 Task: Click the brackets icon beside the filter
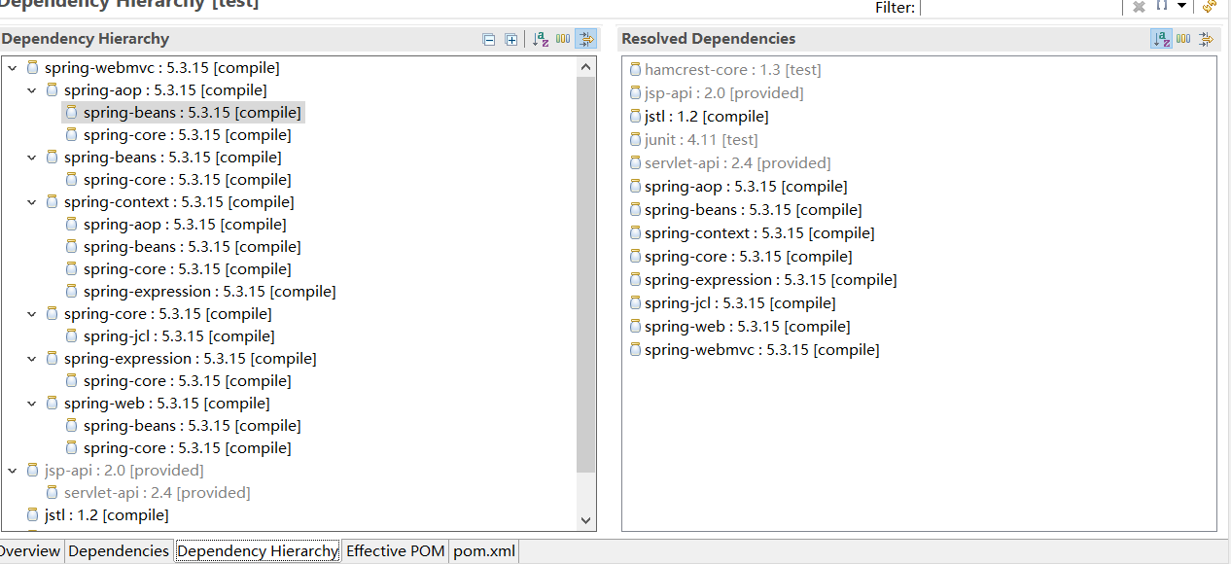pyautogui.click(x=1162, y=6)
